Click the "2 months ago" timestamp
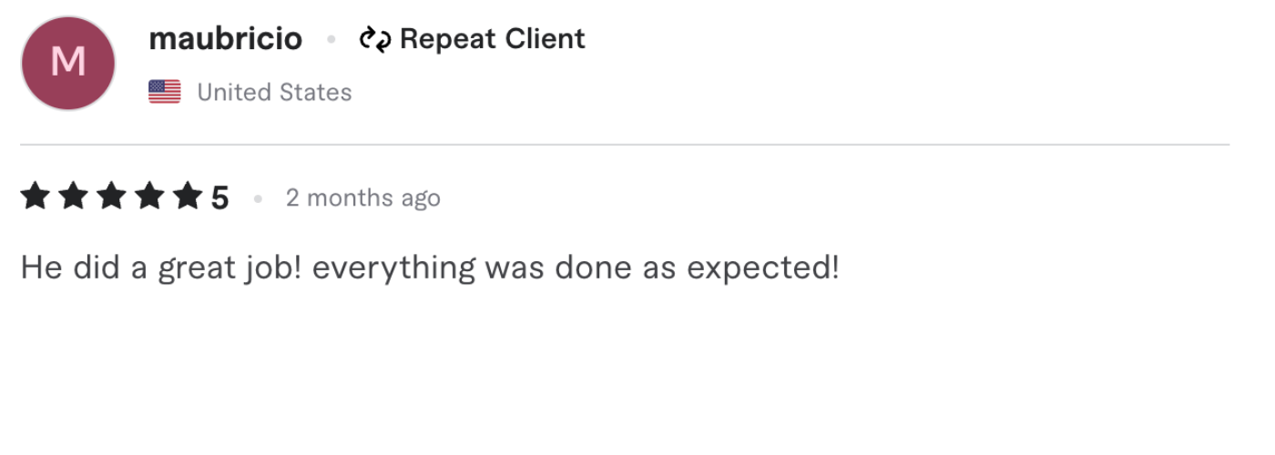The image size is (1275, 455). 362,197
